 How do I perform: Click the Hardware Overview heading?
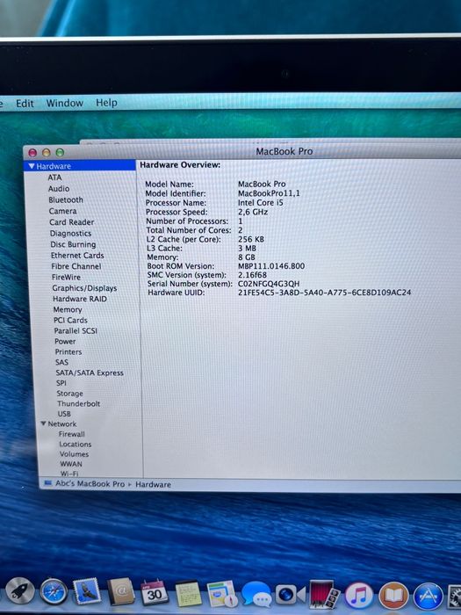pos(180,165)
